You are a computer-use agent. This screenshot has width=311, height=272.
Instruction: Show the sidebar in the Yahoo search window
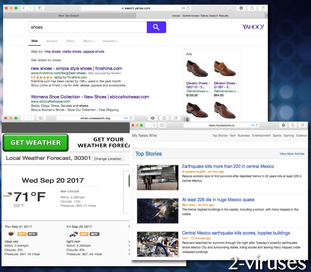pyautogui.click(x=40, y=8)
